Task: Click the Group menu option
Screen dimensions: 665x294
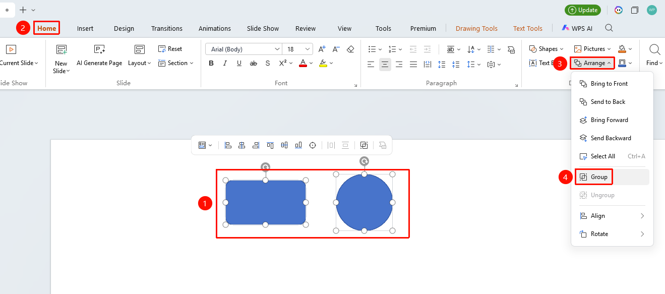Action: [612, 177]
